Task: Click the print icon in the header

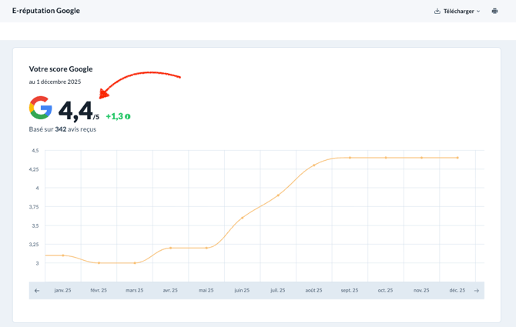Action: tap(494, 11)
